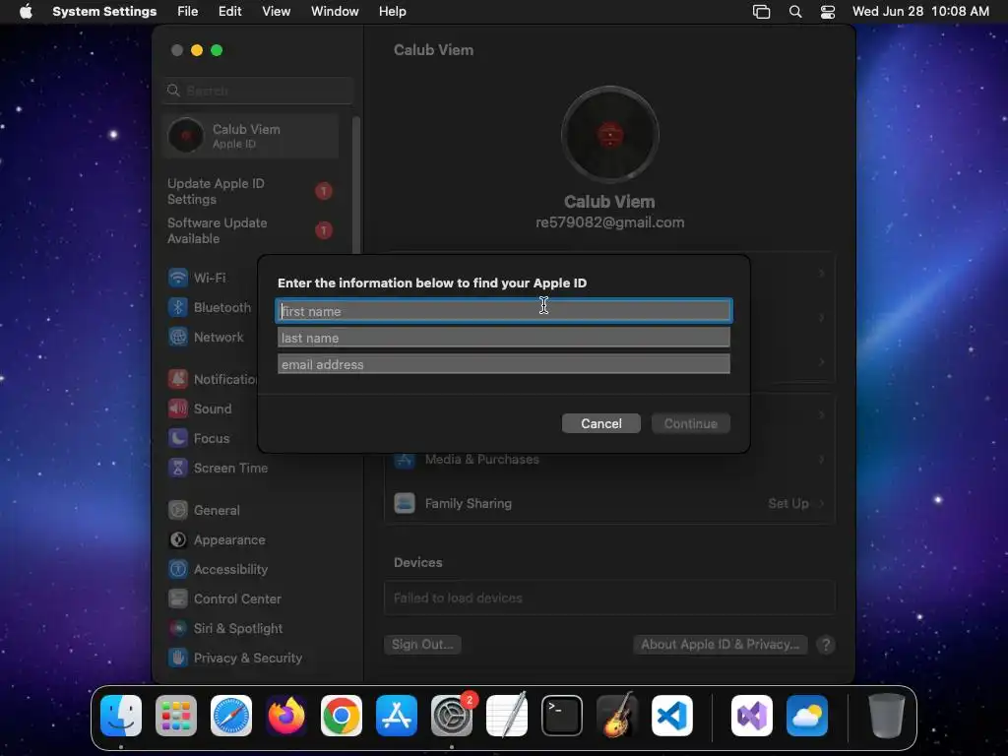Launch Visual Studio Code from Dock
The width and height of the screenshot is (1008, 756).
[671, 716]
